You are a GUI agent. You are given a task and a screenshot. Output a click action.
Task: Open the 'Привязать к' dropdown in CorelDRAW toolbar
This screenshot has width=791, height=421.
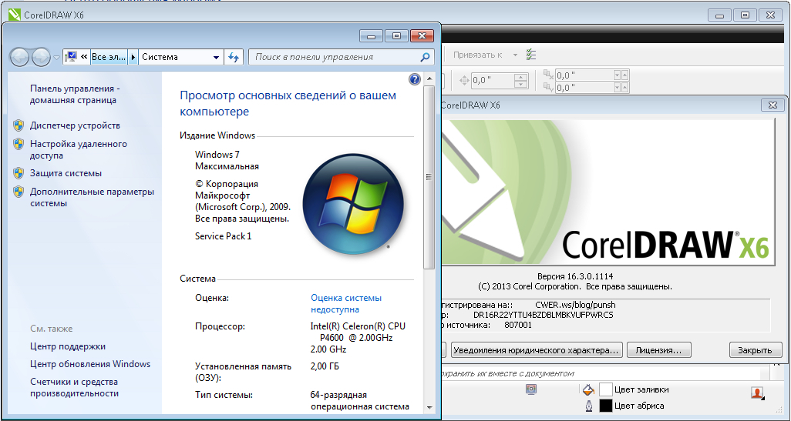pos(515,55)
